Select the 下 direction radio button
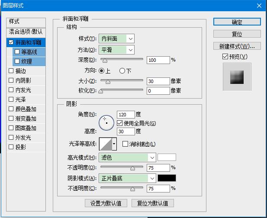 coord(122,71)
